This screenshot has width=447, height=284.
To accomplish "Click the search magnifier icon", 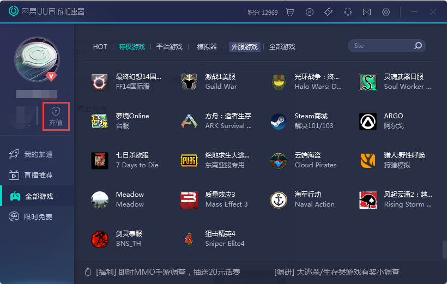I will pyautogui.click(x=418, y=46).
